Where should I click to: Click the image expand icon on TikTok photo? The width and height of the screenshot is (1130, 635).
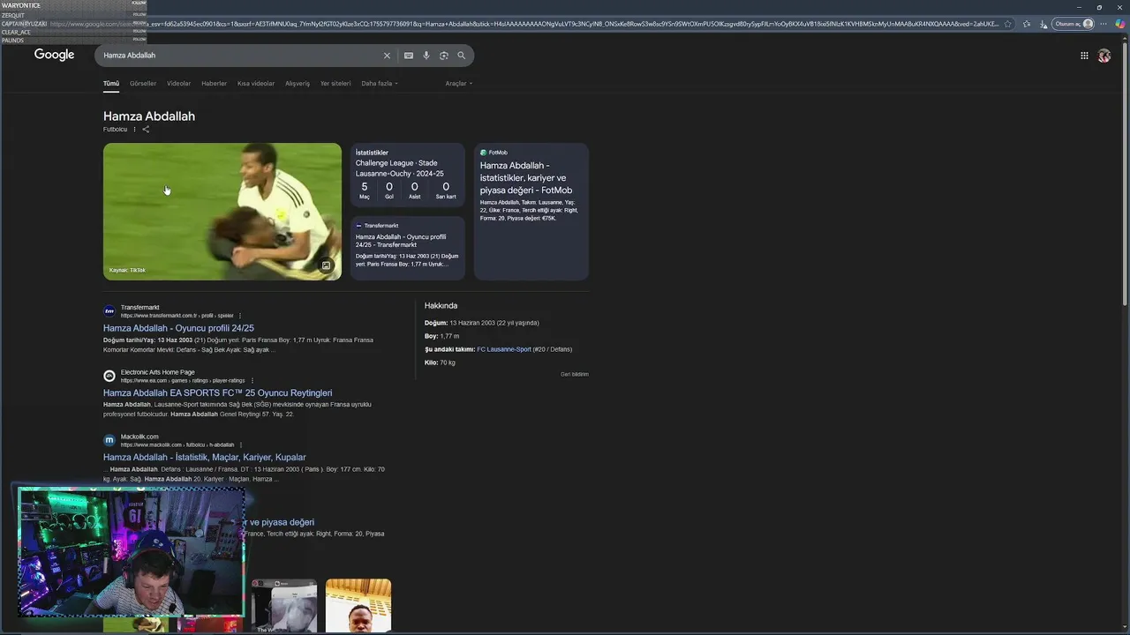(326, 265)
